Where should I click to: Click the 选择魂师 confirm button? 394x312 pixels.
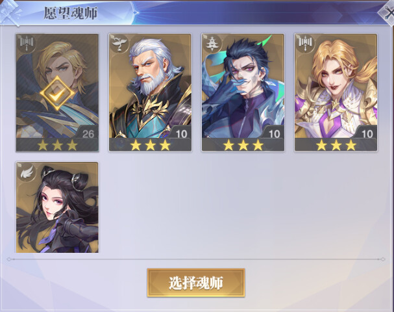pyautogui.click(x=196, y=283)
